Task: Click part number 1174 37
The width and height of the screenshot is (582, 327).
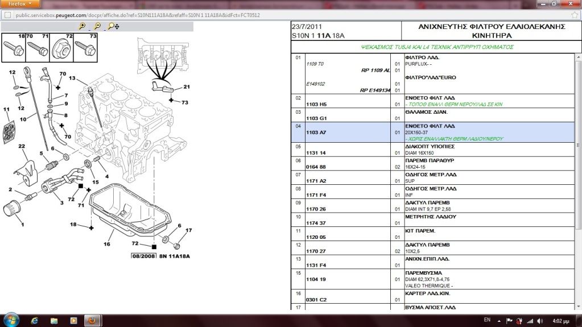Action: tap(316, 223)
